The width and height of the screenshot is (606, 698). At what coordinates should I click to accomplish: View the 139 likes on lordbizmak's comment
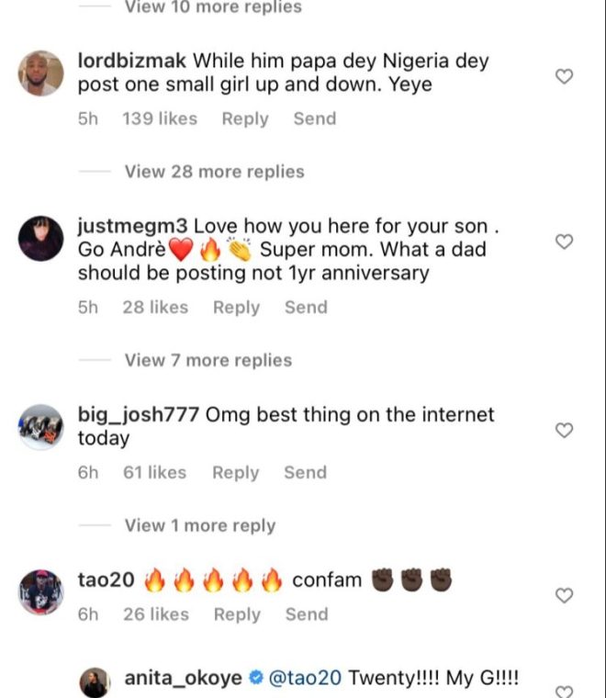[160, 118]
